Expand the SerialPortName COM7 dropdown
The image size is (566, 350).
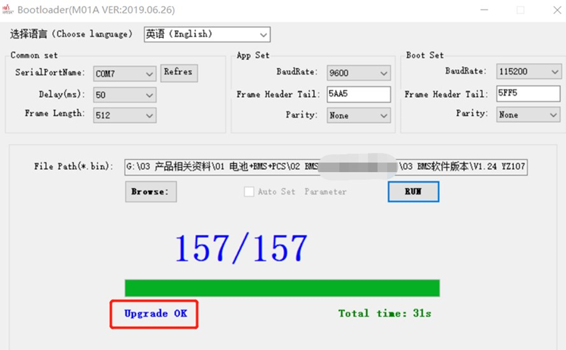point(125,75)
